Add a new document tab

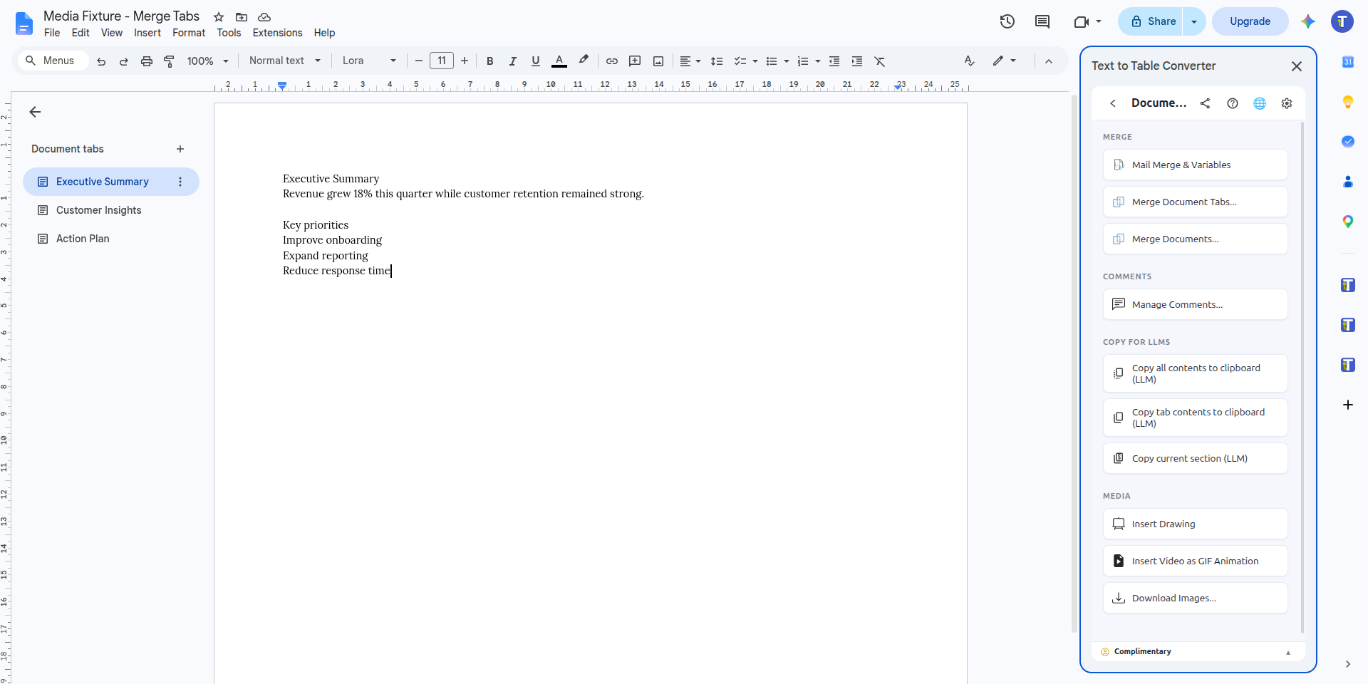pyautogui.click(x=180, y=149)
